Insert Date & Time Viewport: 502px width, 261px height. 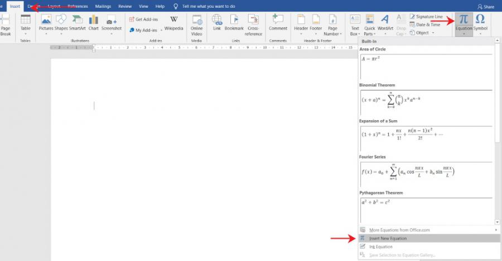425,24
